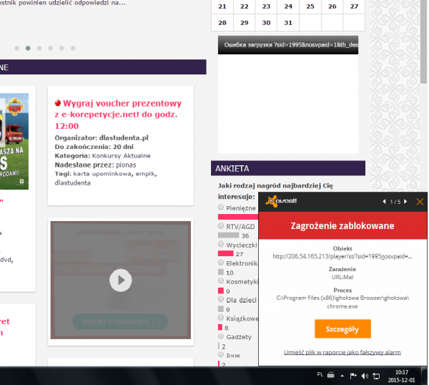Go to next Avast alert arrow
Viewport: 429px width, 385px height.
click(x=407, y=202)
